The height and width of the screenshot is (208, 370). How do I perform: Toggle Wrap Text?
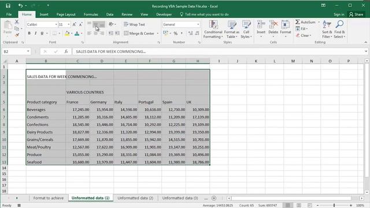click(134, 24)
